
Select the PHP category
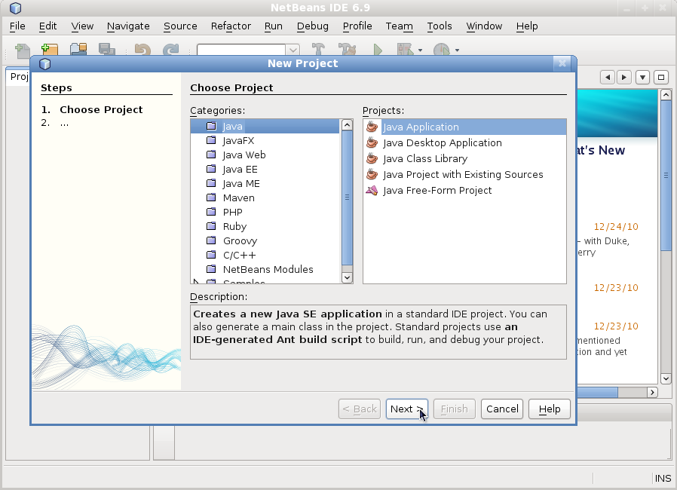click(265, 212)
